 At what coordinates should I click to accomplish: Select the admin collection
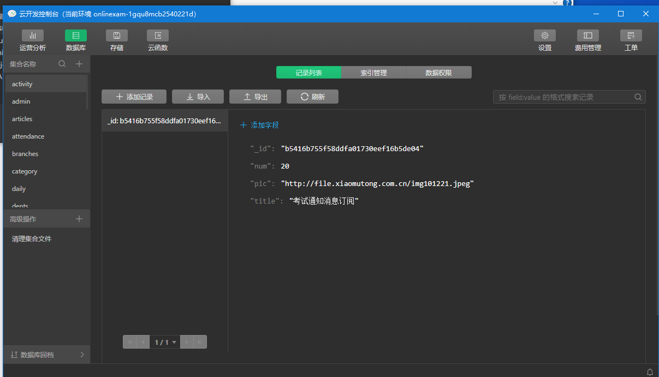coord(45,101)
